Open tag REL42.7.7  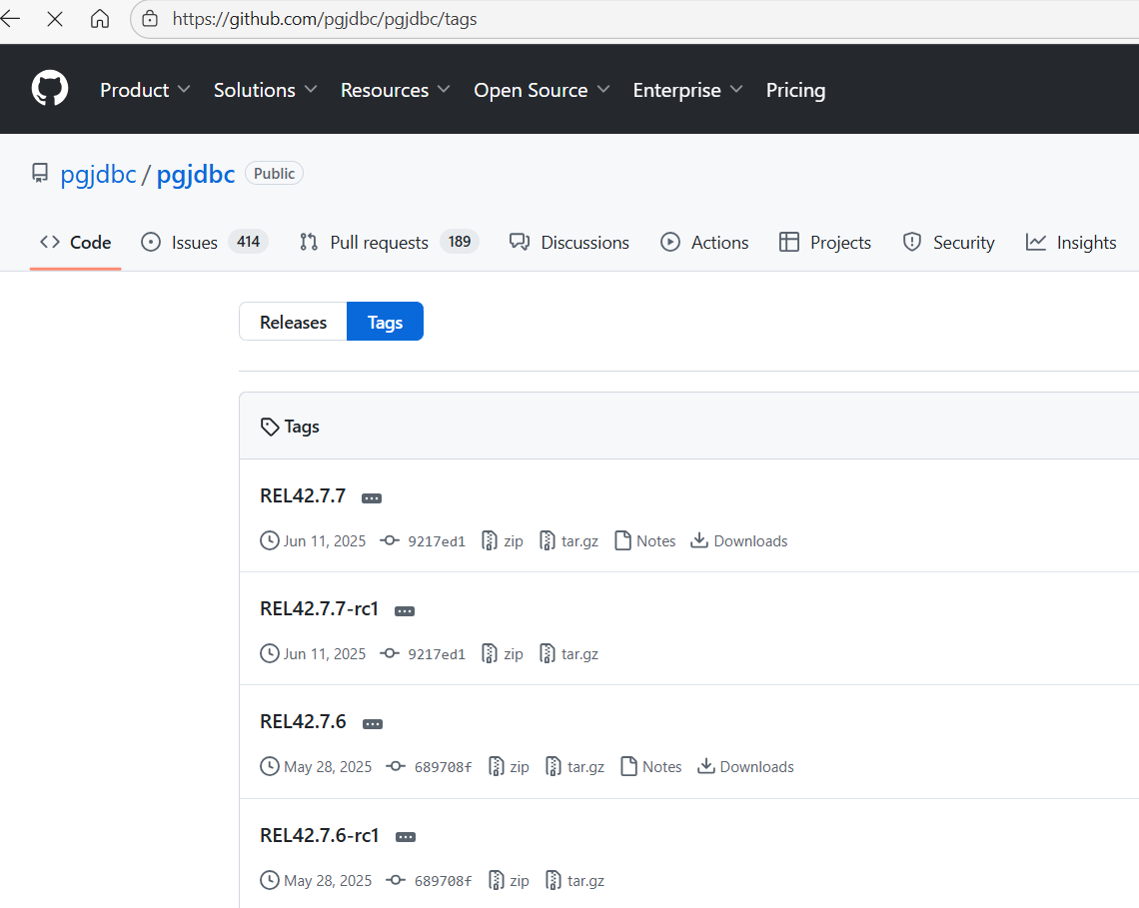click(303, 495)
